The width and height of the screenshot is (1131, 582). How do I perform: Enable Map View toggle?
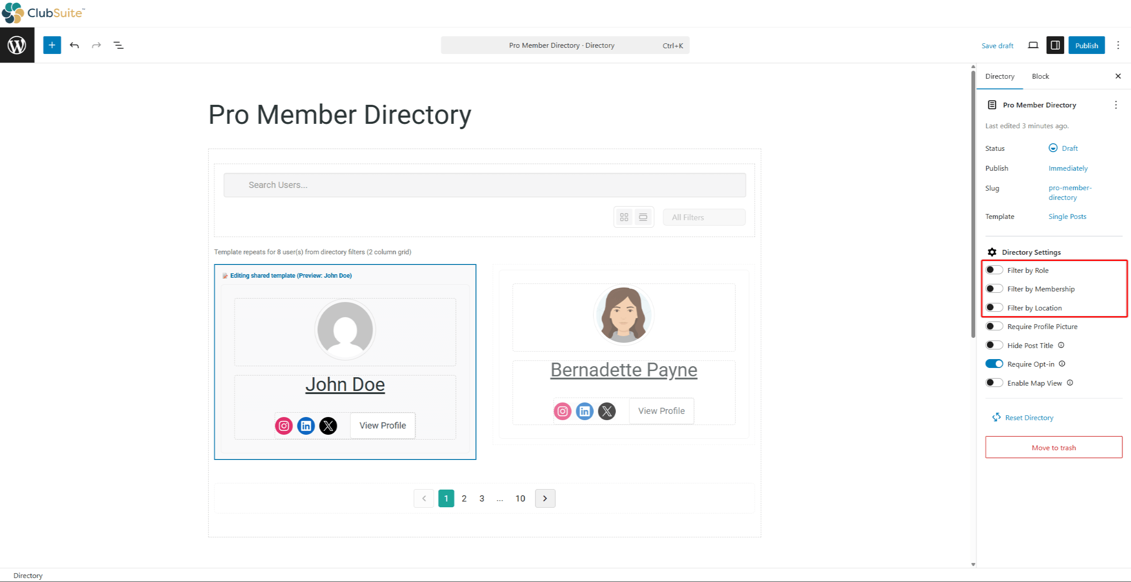click(994, 383)
